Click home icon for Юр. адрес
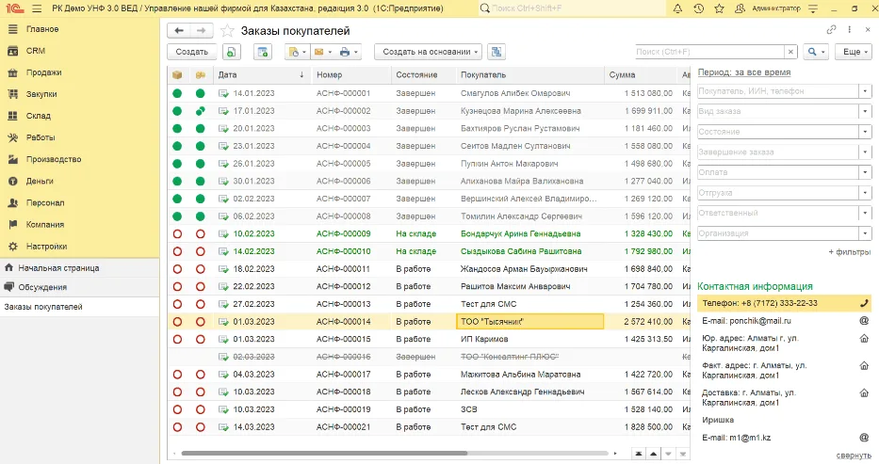The image size is (879, 464). point(864,338)
